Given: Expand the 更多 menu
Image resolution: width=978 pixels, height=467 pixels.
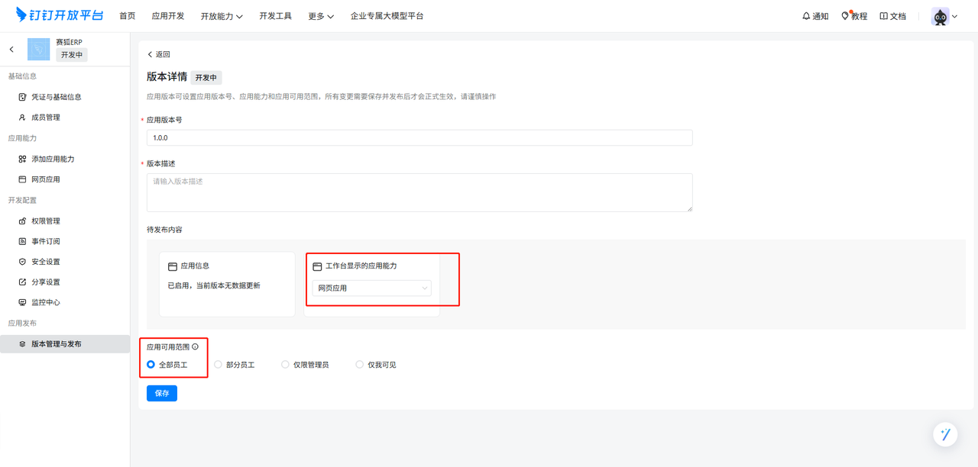Looking at the screenshot, I should 321,16.
